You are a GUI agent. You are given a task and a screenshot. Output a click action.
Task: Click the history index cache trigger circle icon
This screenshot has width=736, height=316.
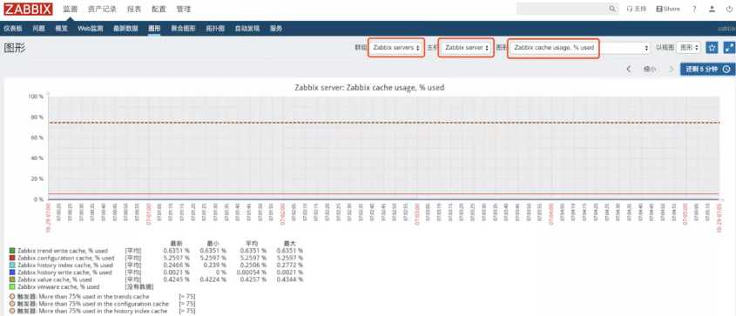tap(12, 311)
